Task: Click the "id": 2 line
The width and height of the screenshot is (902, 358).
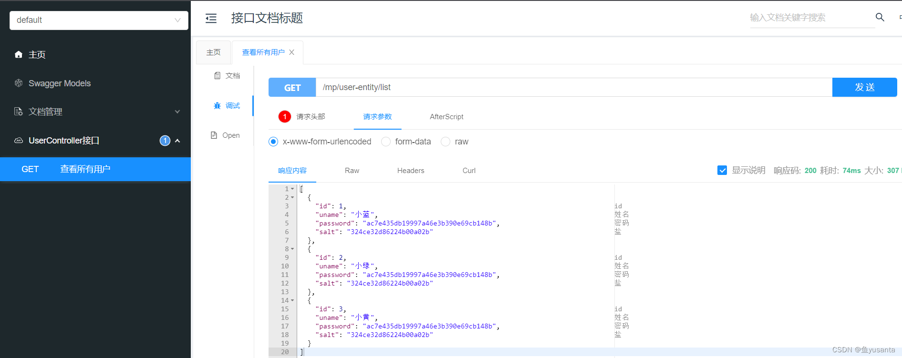Action: [331, 257]
